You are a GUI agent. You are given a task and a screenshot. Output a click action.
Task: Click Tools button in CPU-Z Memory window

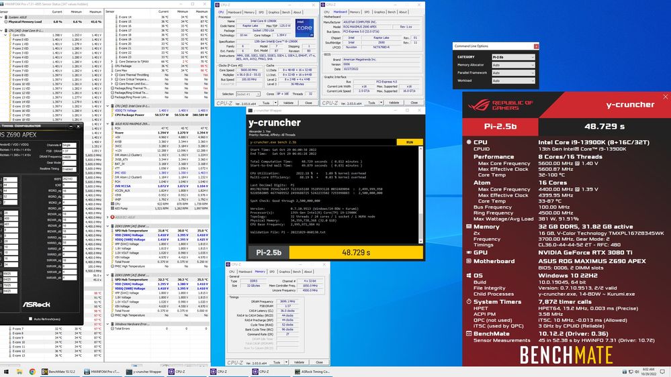point(277,362)
